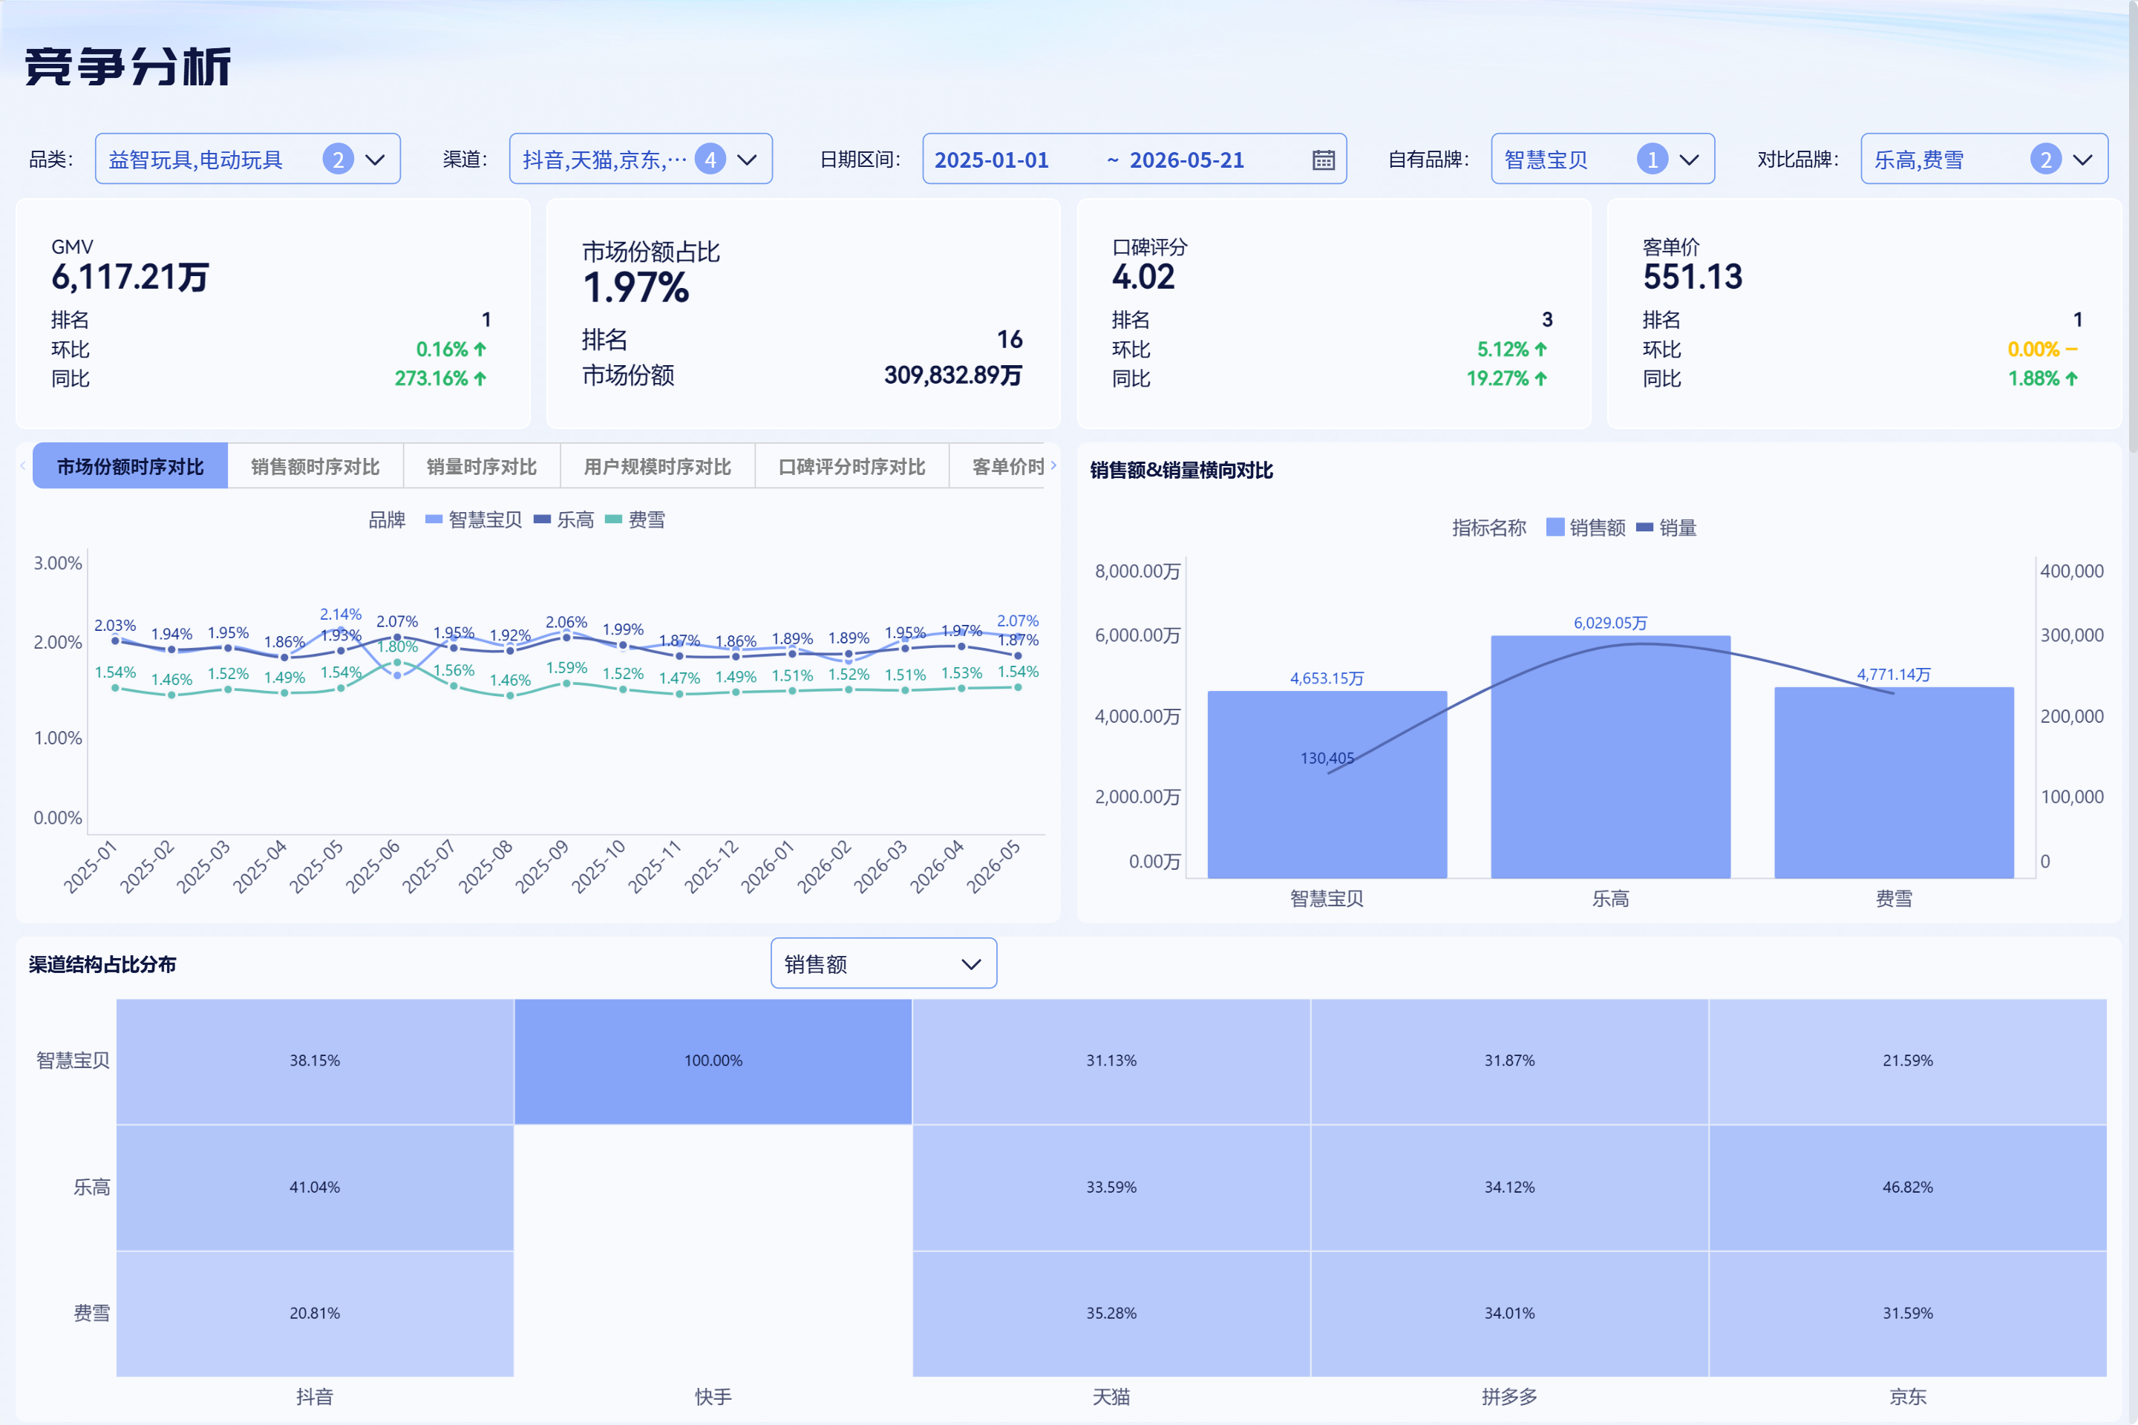
Task: Click the market share amount 309,832.89万
Action: pos(952,376)
